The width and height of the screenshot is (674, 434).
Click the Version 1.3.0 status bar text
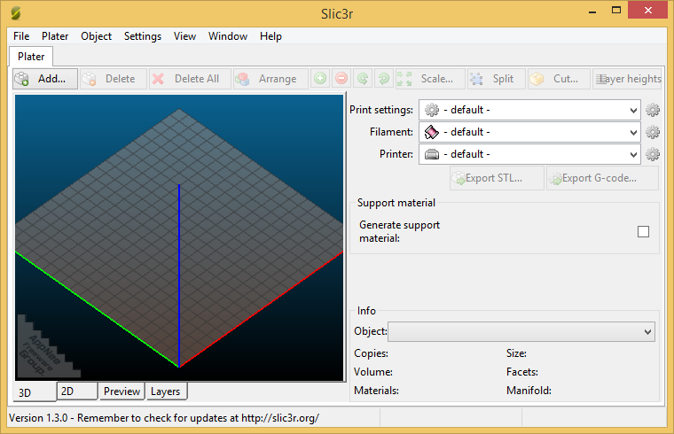click(x=164, y=418)
